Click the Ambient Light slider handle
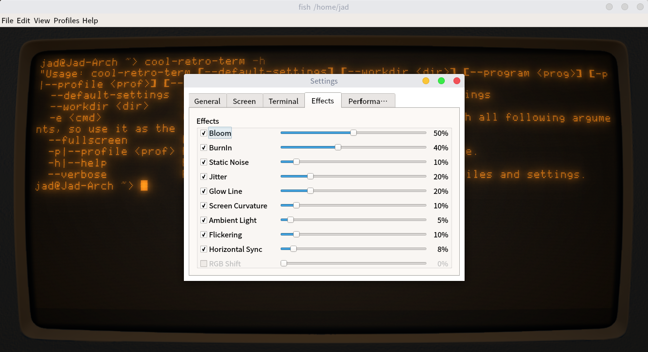 [x=290, y=220]
